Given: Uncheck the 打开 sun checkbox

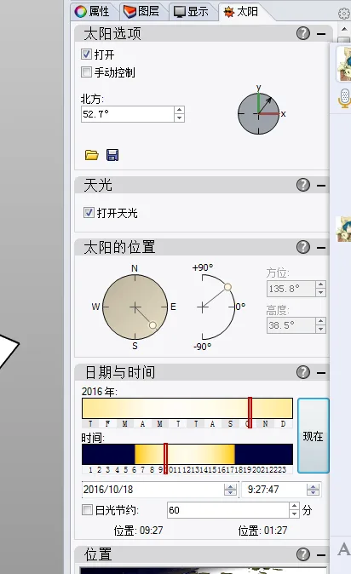Looking at the screenshot, I should (x=86, y=55).
